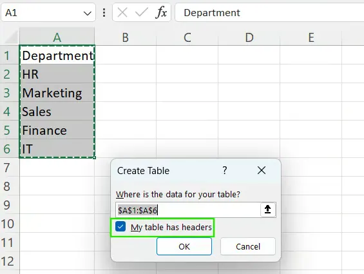Open the Name Box dropdown arrow

[87, 14]
